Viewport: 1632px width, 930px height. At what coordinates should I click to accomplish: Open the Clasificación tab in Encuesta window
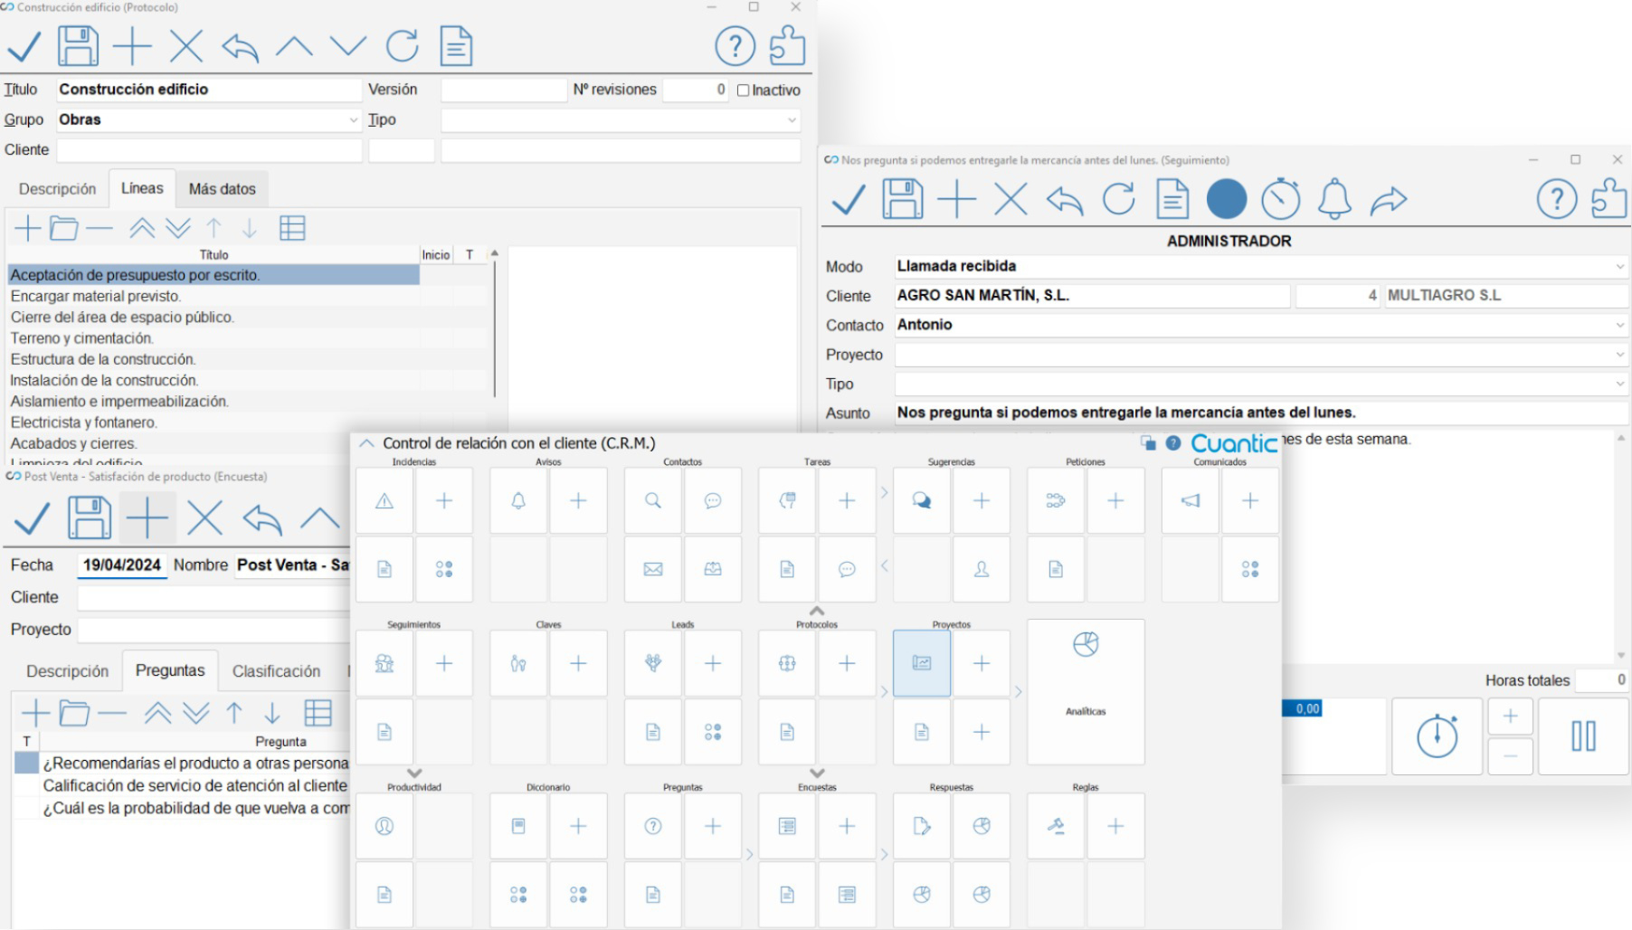[276, 671]
